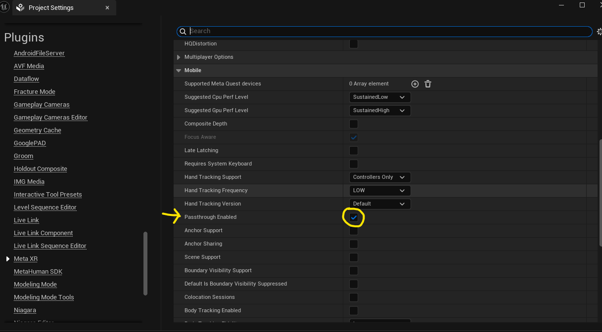The image size is (602, 332).
Task: Toggle the Composite Depth checkbox
Action: (354, 124)
